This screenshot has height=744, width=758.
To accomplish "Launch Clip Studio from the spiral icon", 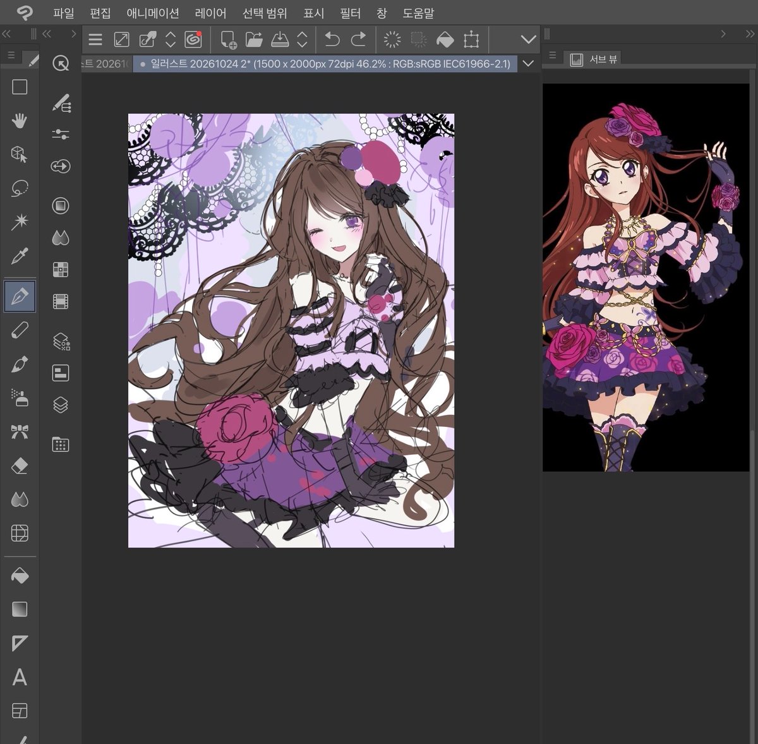I will click(x=193, y=39).
